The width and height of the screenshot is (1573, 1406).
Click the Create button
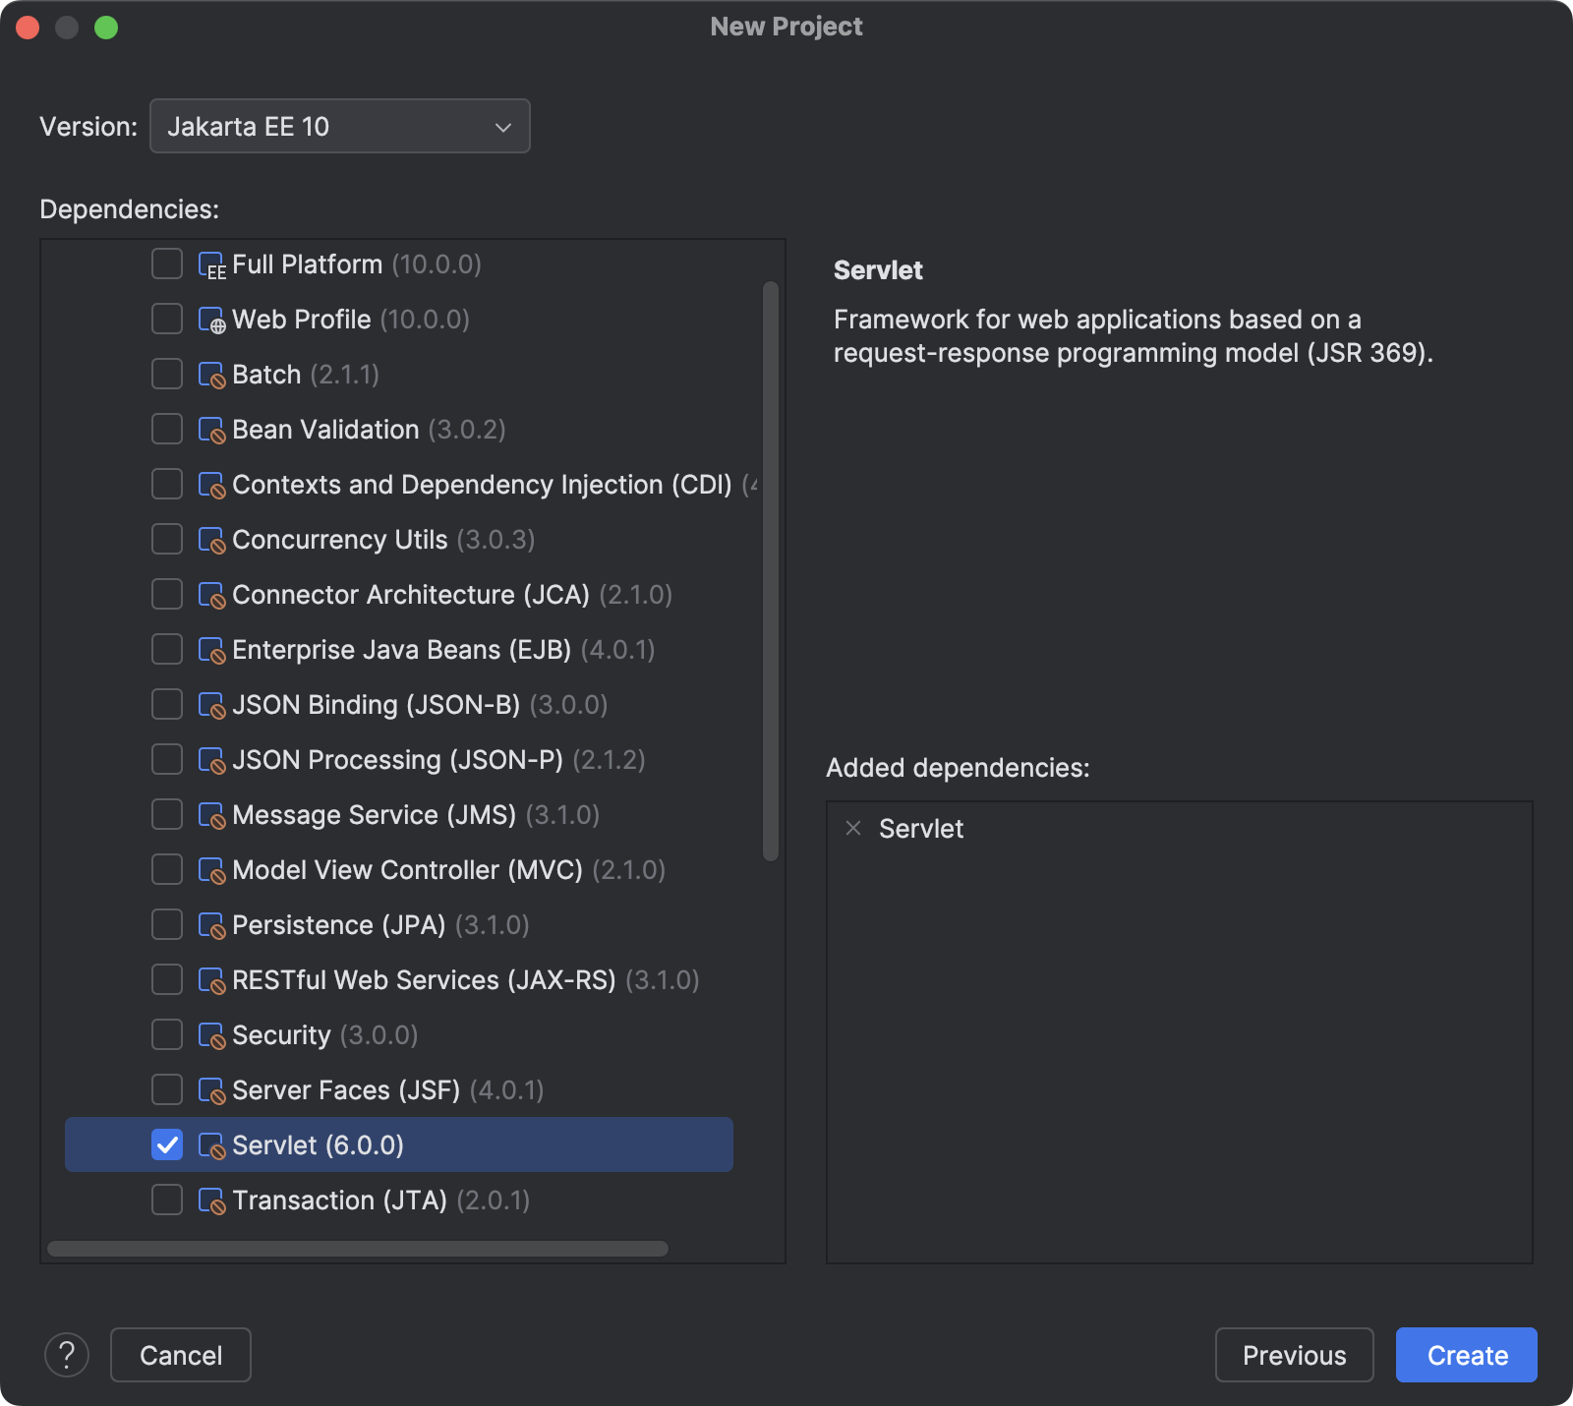1466,1355
